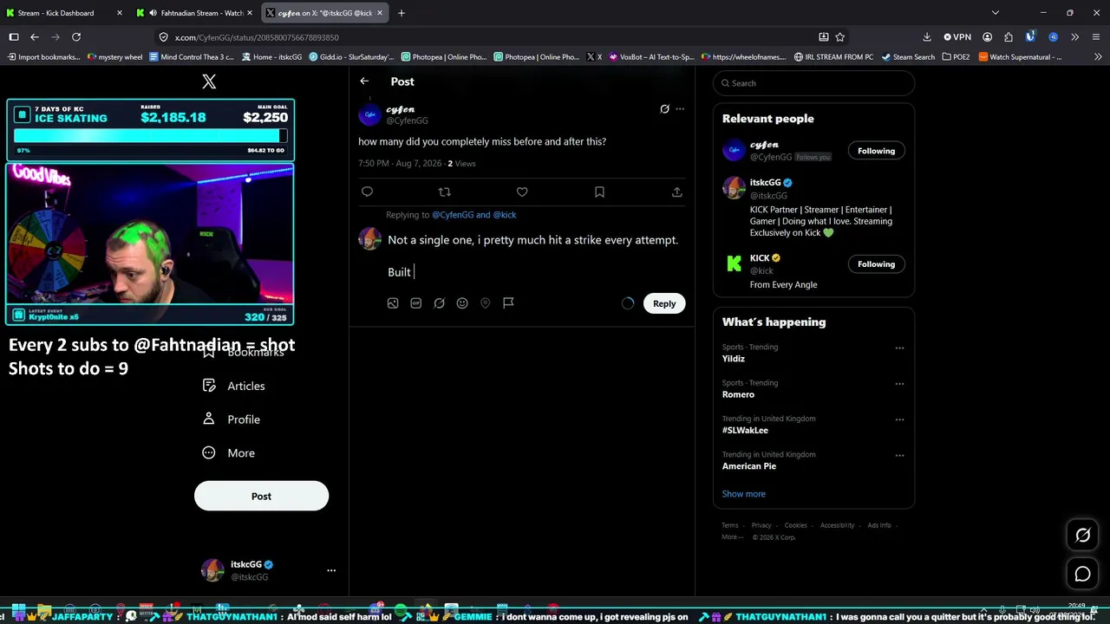Repost cyfen's post

coord(445,192)
